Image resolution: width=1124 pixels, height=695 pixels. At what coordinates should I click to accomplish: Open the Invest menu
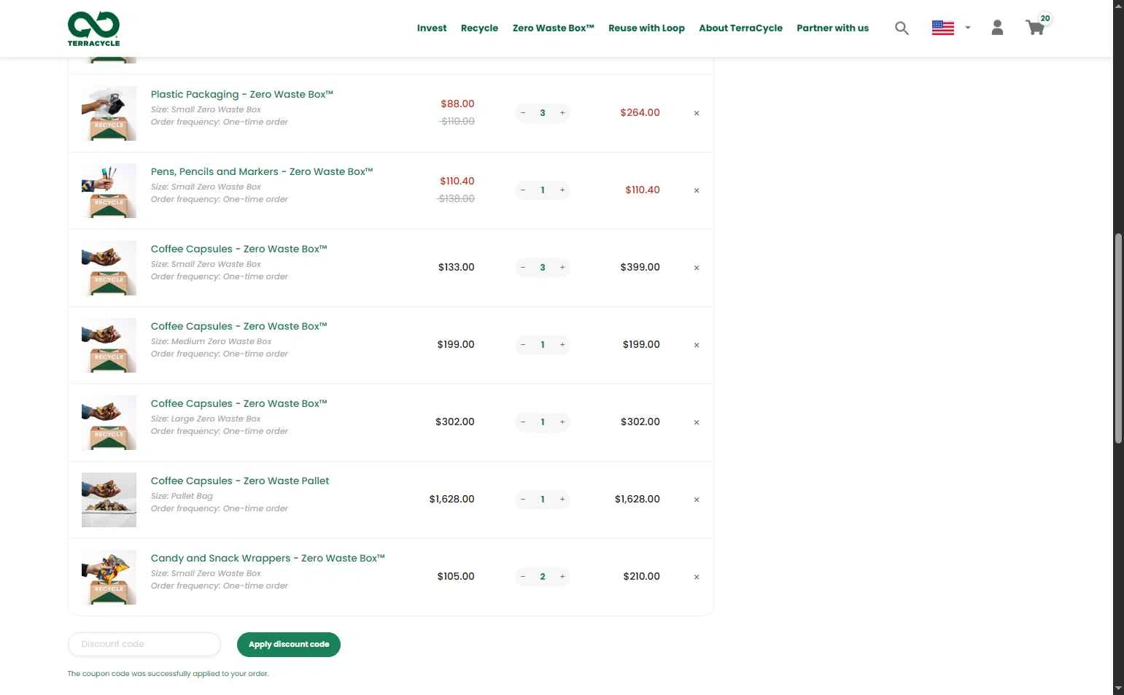[x=432, y=28]
